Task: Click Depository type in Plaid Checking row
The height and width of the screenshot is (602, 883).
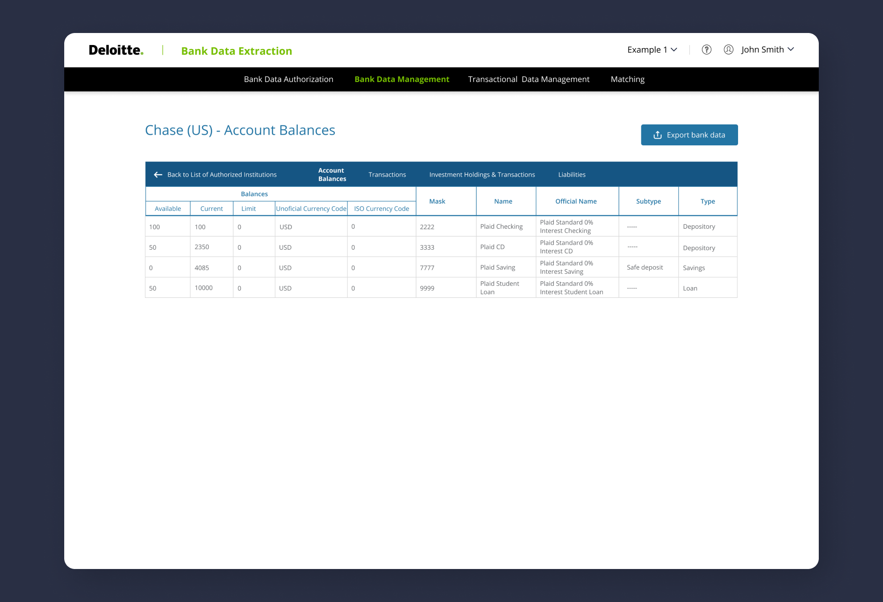Action: click(708, 227)
